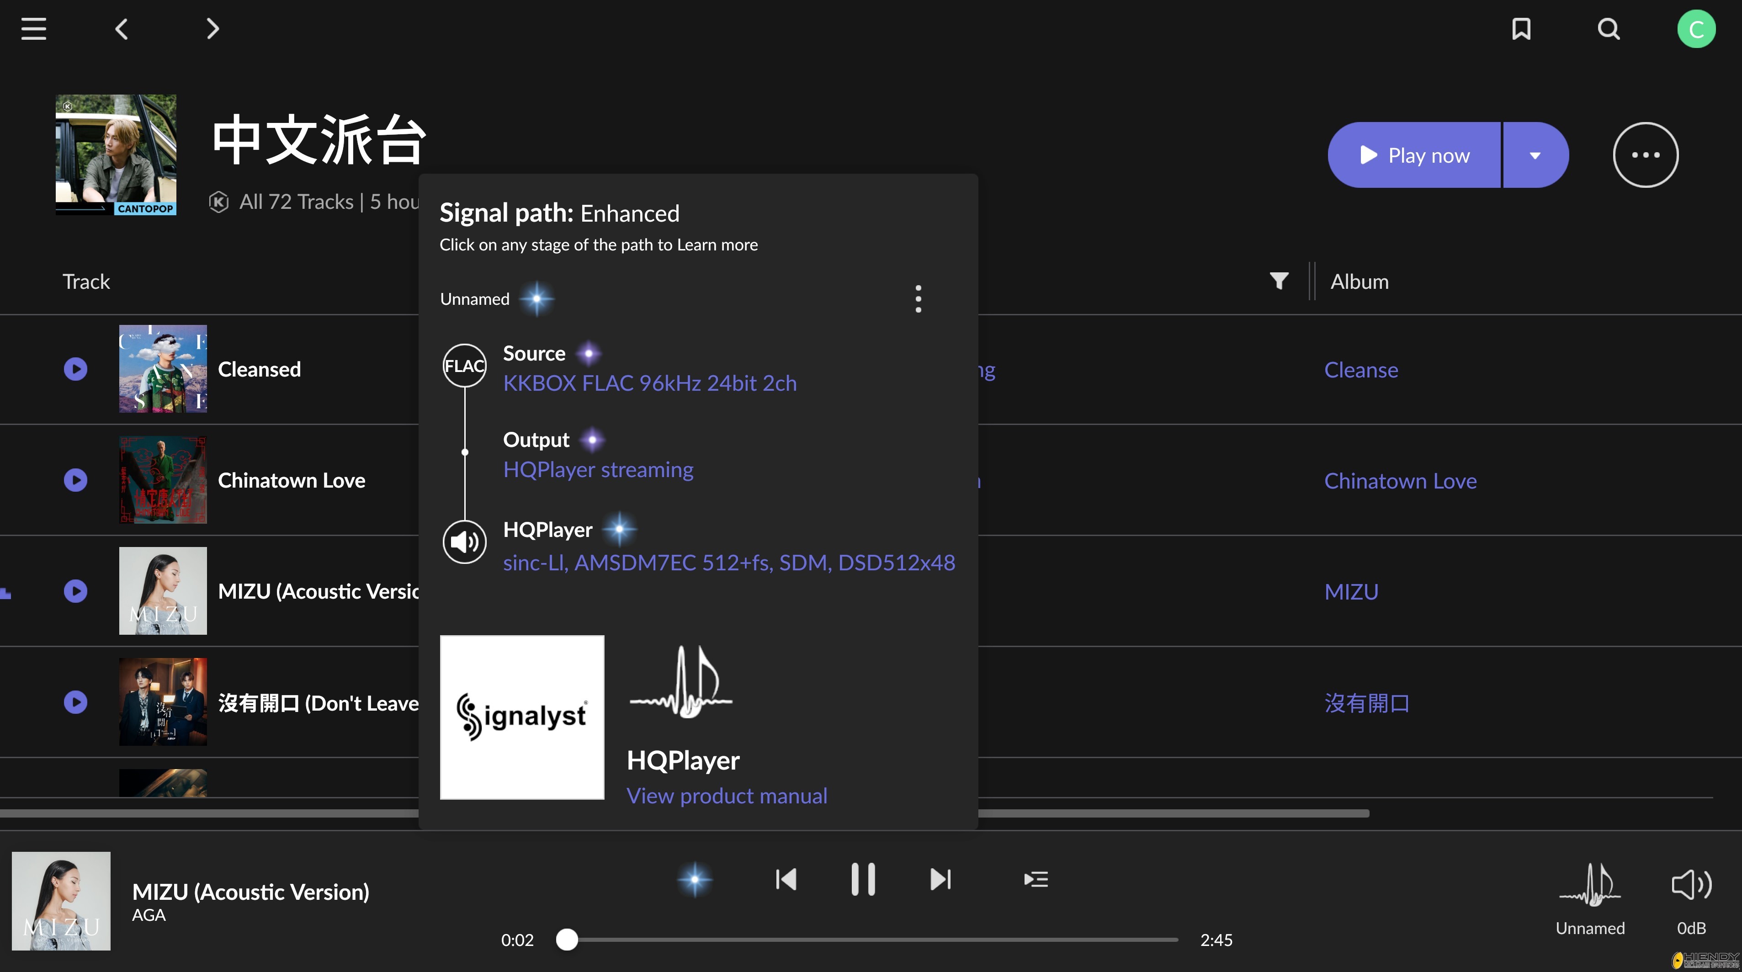Open the MIZU album link

(1350, 591)
